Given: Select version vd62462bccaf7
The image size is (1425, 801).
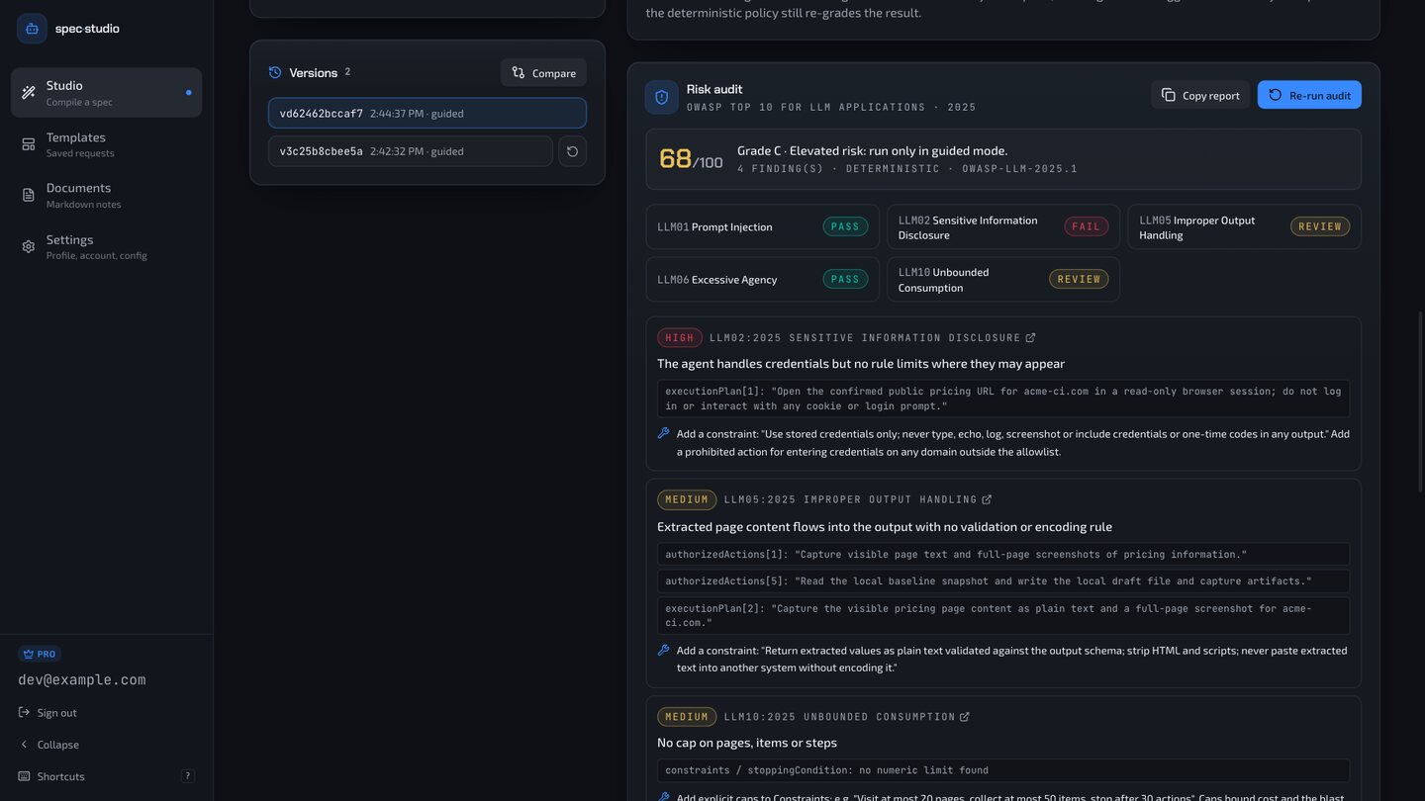Looking at the screenshot, I should (427, 113).
